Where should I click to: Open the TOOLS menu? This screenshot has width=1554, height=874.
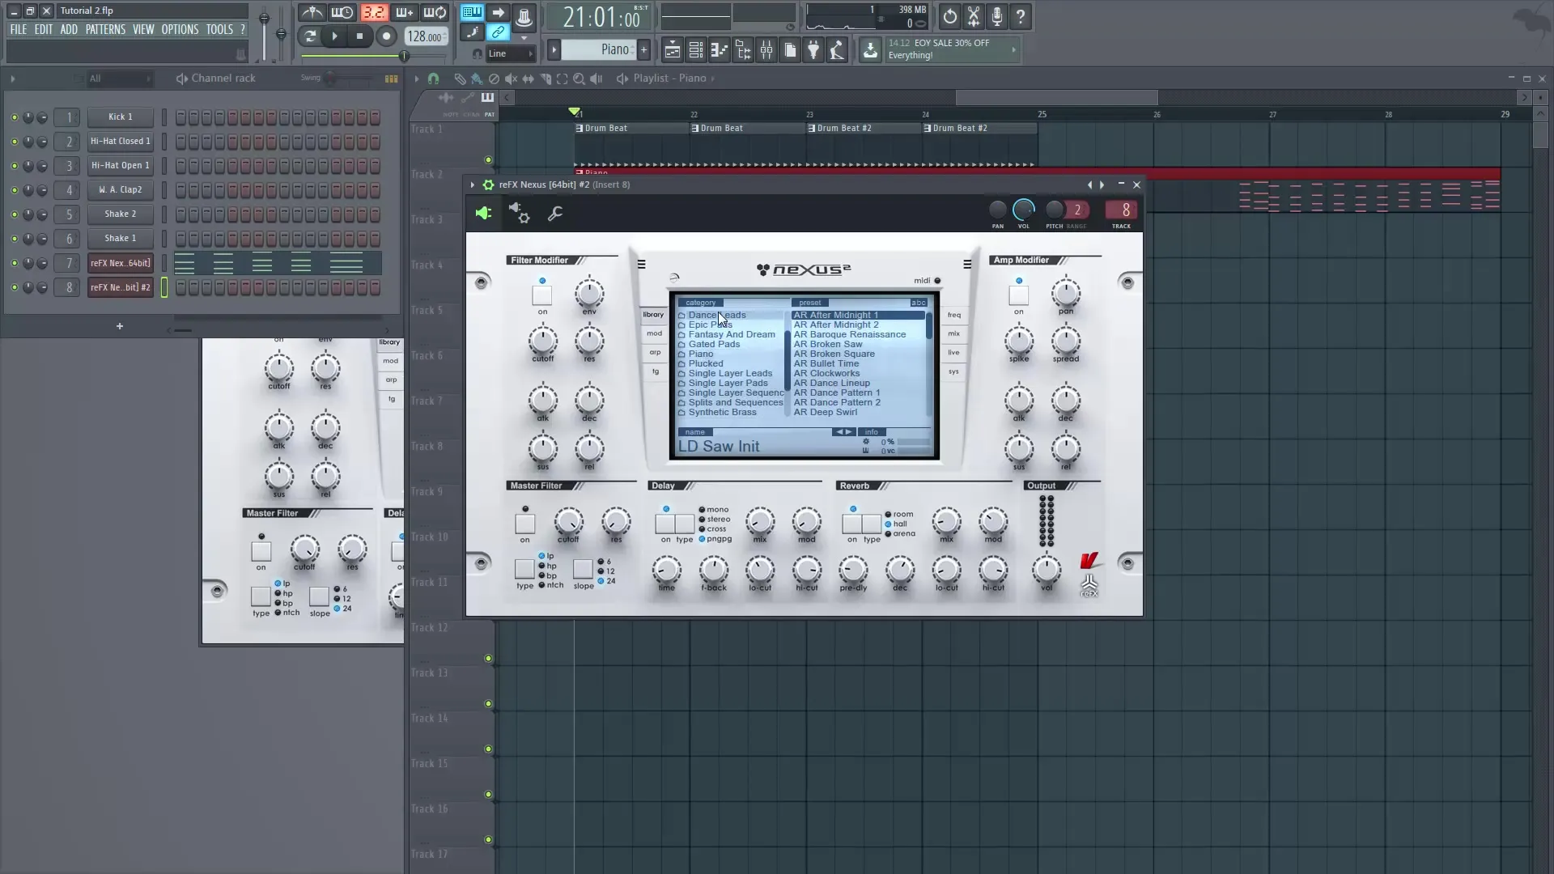pyautogui.click(x=220, y=29)
